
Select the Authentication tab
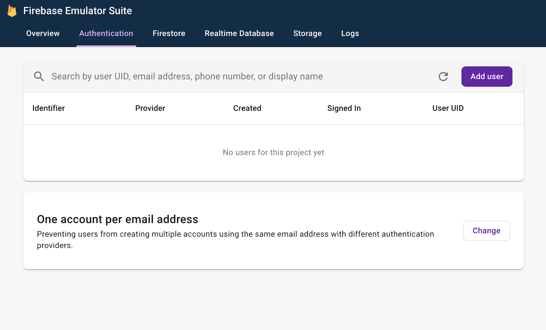(106, 33)
